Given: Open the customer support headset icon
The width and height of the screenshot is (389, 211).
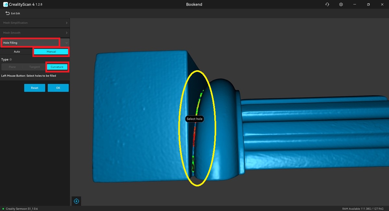Looking at the screenshot, I should click(327, 5).
